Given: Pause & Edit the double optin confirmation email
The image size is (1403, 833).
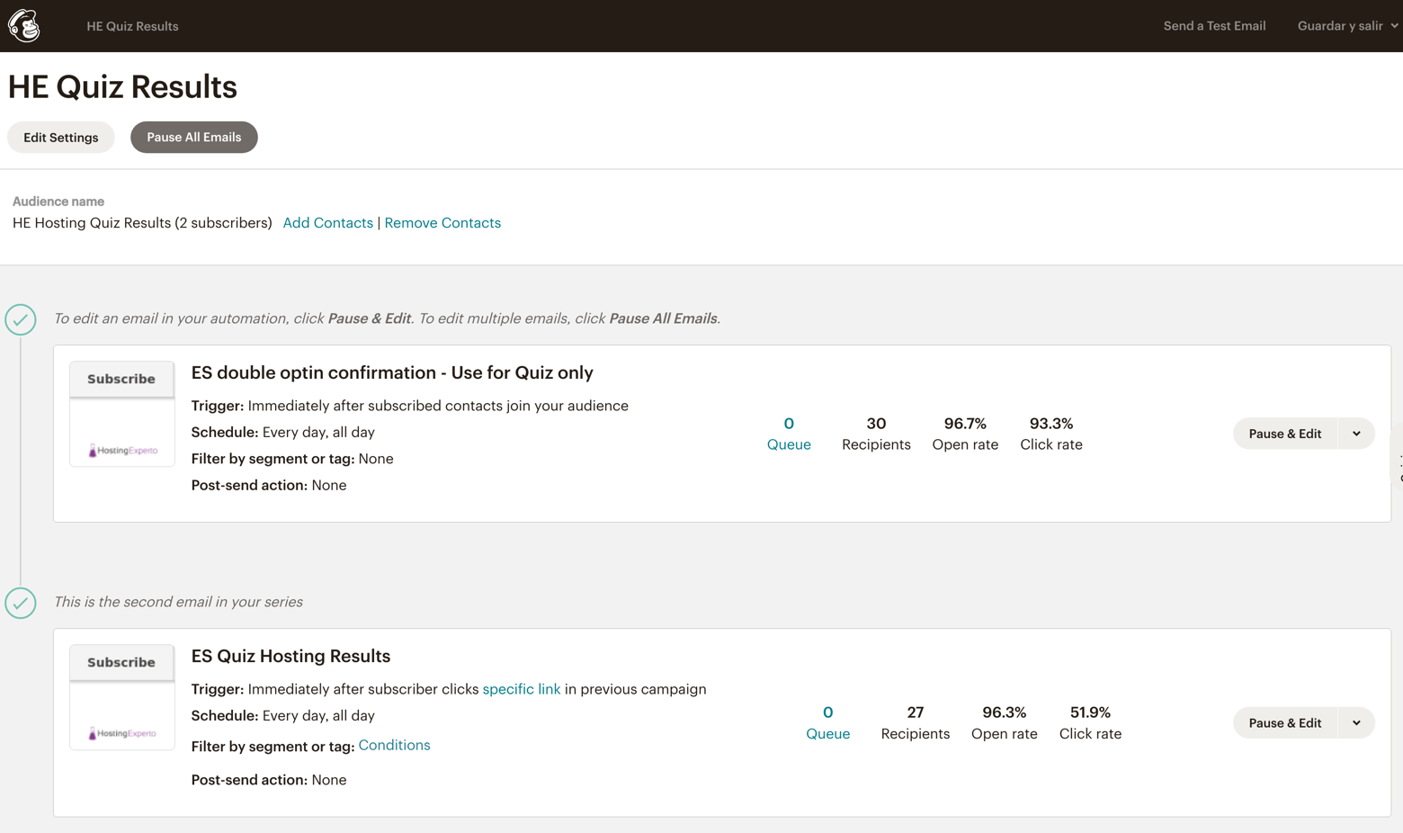Looking at the screenshot, I should (x=1285, y=434).
